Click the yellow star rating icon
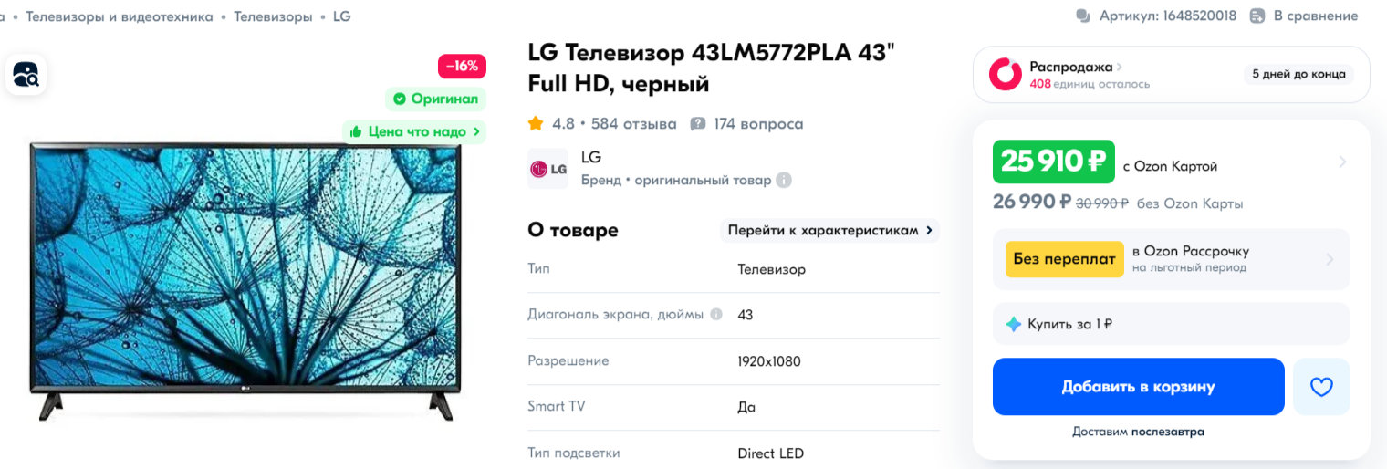The height and width of the screenshot is (469, 1387). pyautogui.click(x=536, y=123)
